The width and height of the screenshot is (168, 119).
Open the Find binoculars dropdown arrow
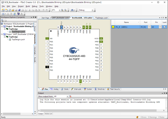pos(75,10)
